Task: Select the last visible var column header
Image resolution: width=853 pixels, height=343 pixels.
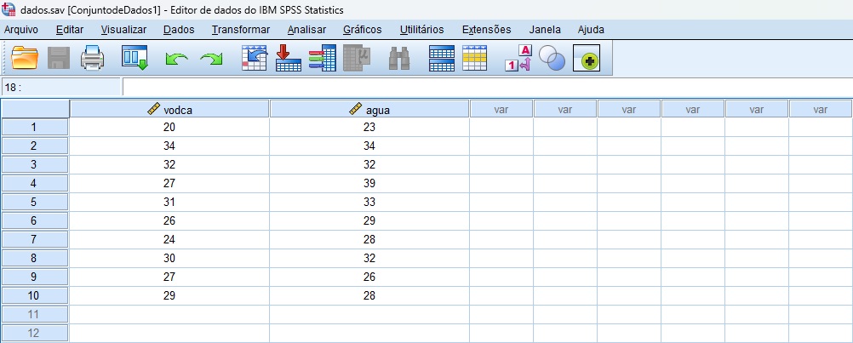Action: 821,109
